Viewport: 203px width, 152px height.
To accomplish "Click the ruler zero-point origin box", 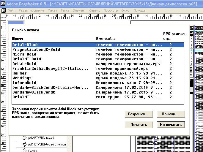I will click(3, 17).
